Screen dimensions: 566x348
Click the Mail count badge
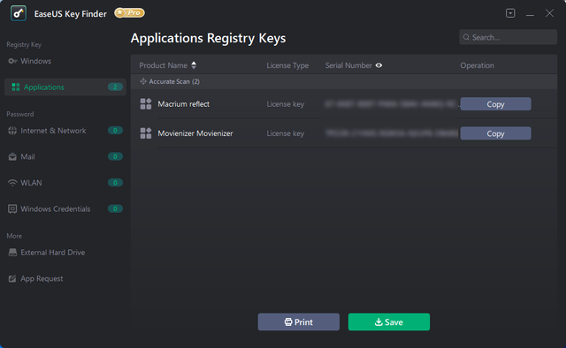coord(115,156)
